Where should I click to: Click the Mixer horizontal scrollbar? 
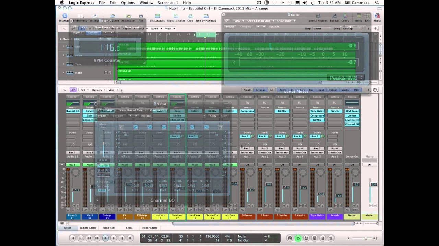(263, 223)
